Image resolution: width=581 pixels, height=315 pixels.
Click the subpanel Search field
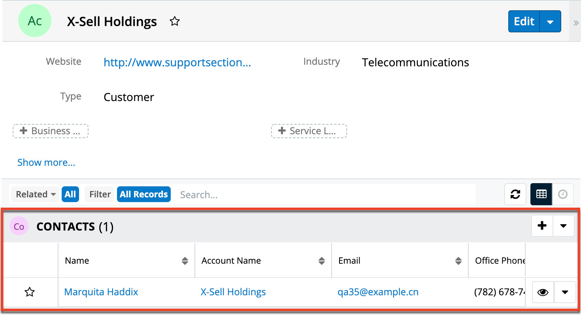(324, 194)
